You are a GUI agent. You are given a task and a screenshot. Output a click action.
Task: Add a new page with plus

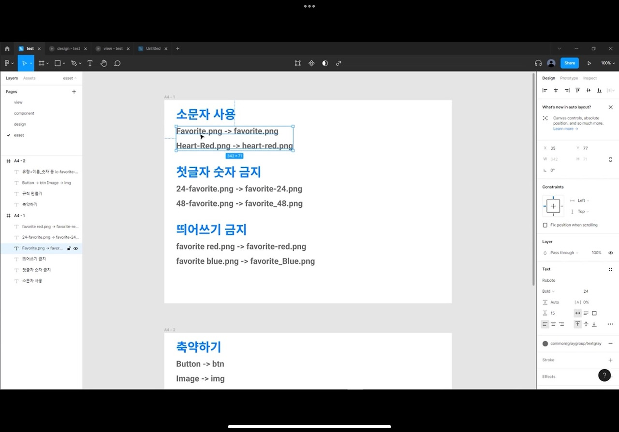[x=74, y=92]
